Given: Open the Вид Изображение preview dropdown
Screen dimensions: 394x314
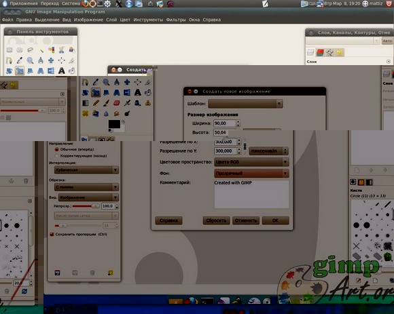Looking at the screenshot, I should (88, 197).
